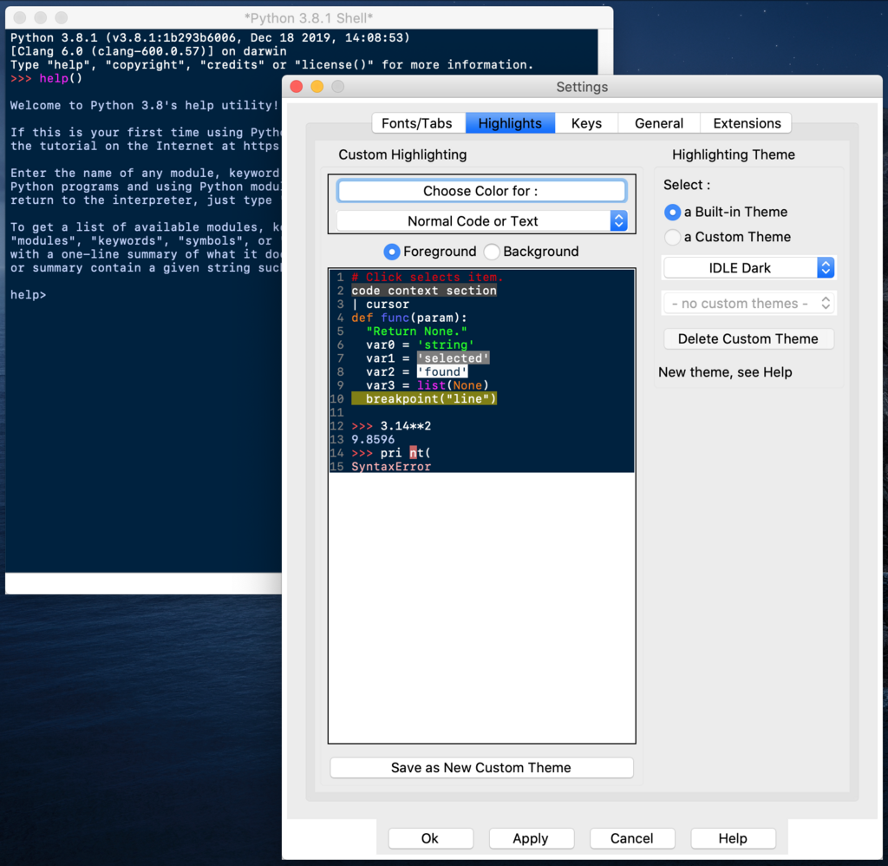Click the Choose Color for button
The height and width of the screenshot is (866, 888).
[x=481, y=191]
